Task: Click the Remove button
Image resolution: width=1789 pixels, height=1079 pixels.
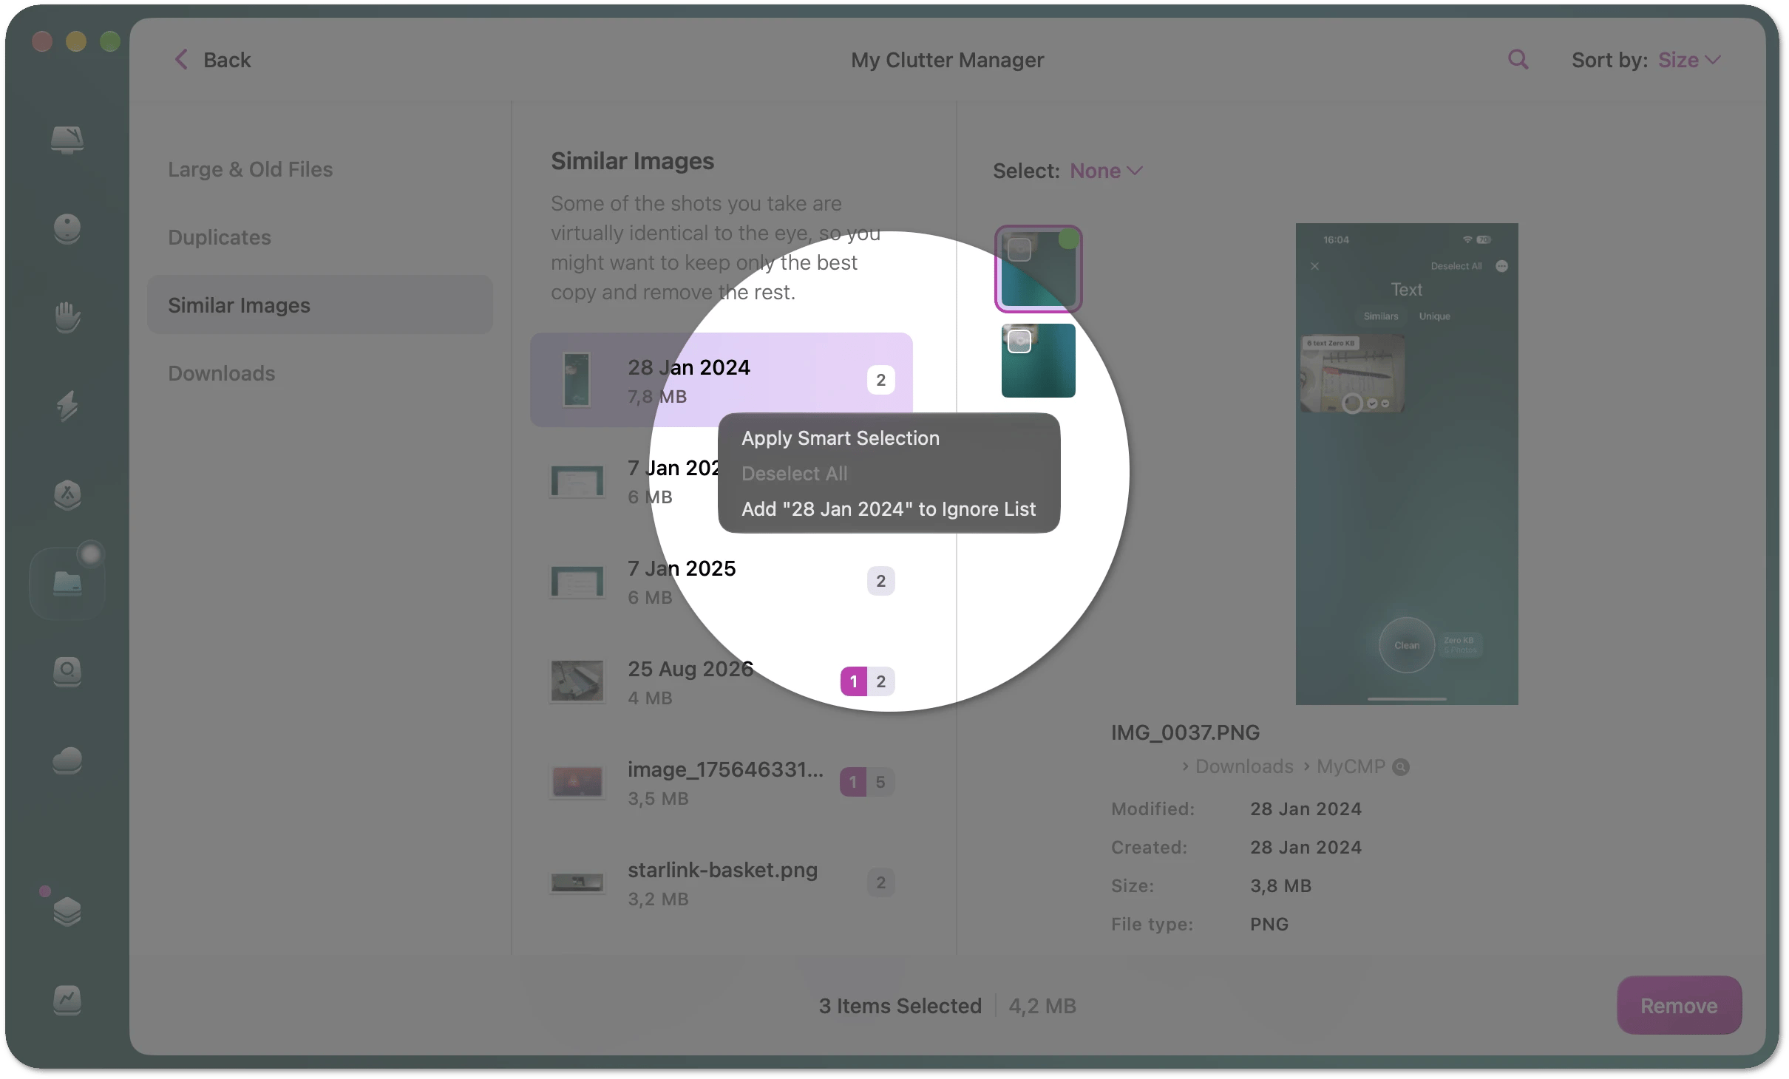Action: point(1679,1005)
